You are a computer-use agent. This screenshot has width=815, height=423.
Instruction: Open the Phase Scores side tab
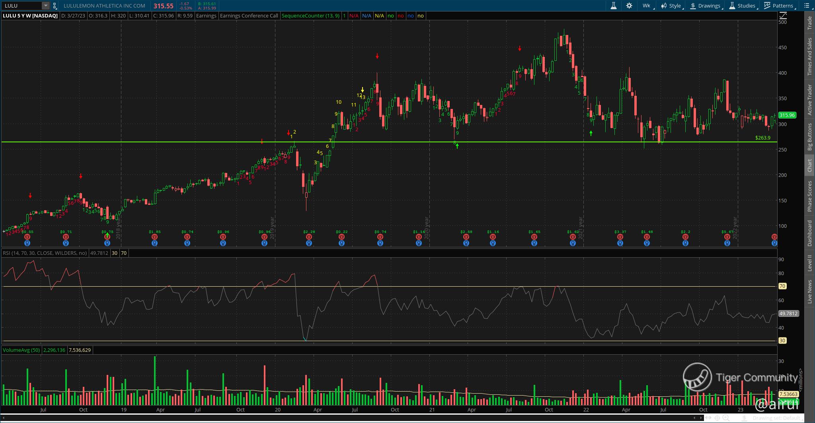point(809,196)
